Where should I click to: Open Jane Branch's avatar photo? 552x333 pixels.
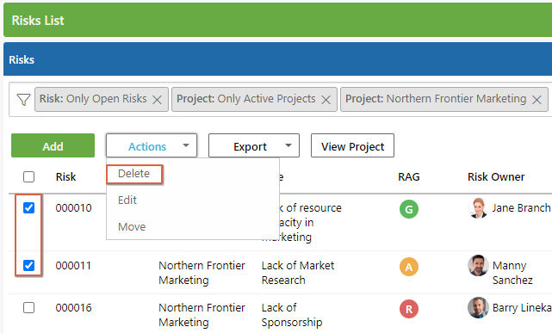click(x=478, y=208)
